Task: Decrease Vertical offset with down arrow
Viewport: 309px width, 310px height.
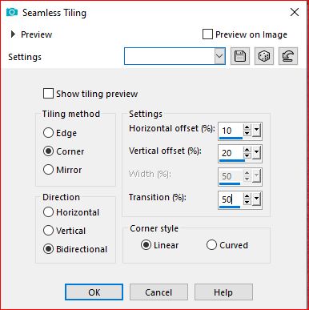Action: tap(247, 155)
